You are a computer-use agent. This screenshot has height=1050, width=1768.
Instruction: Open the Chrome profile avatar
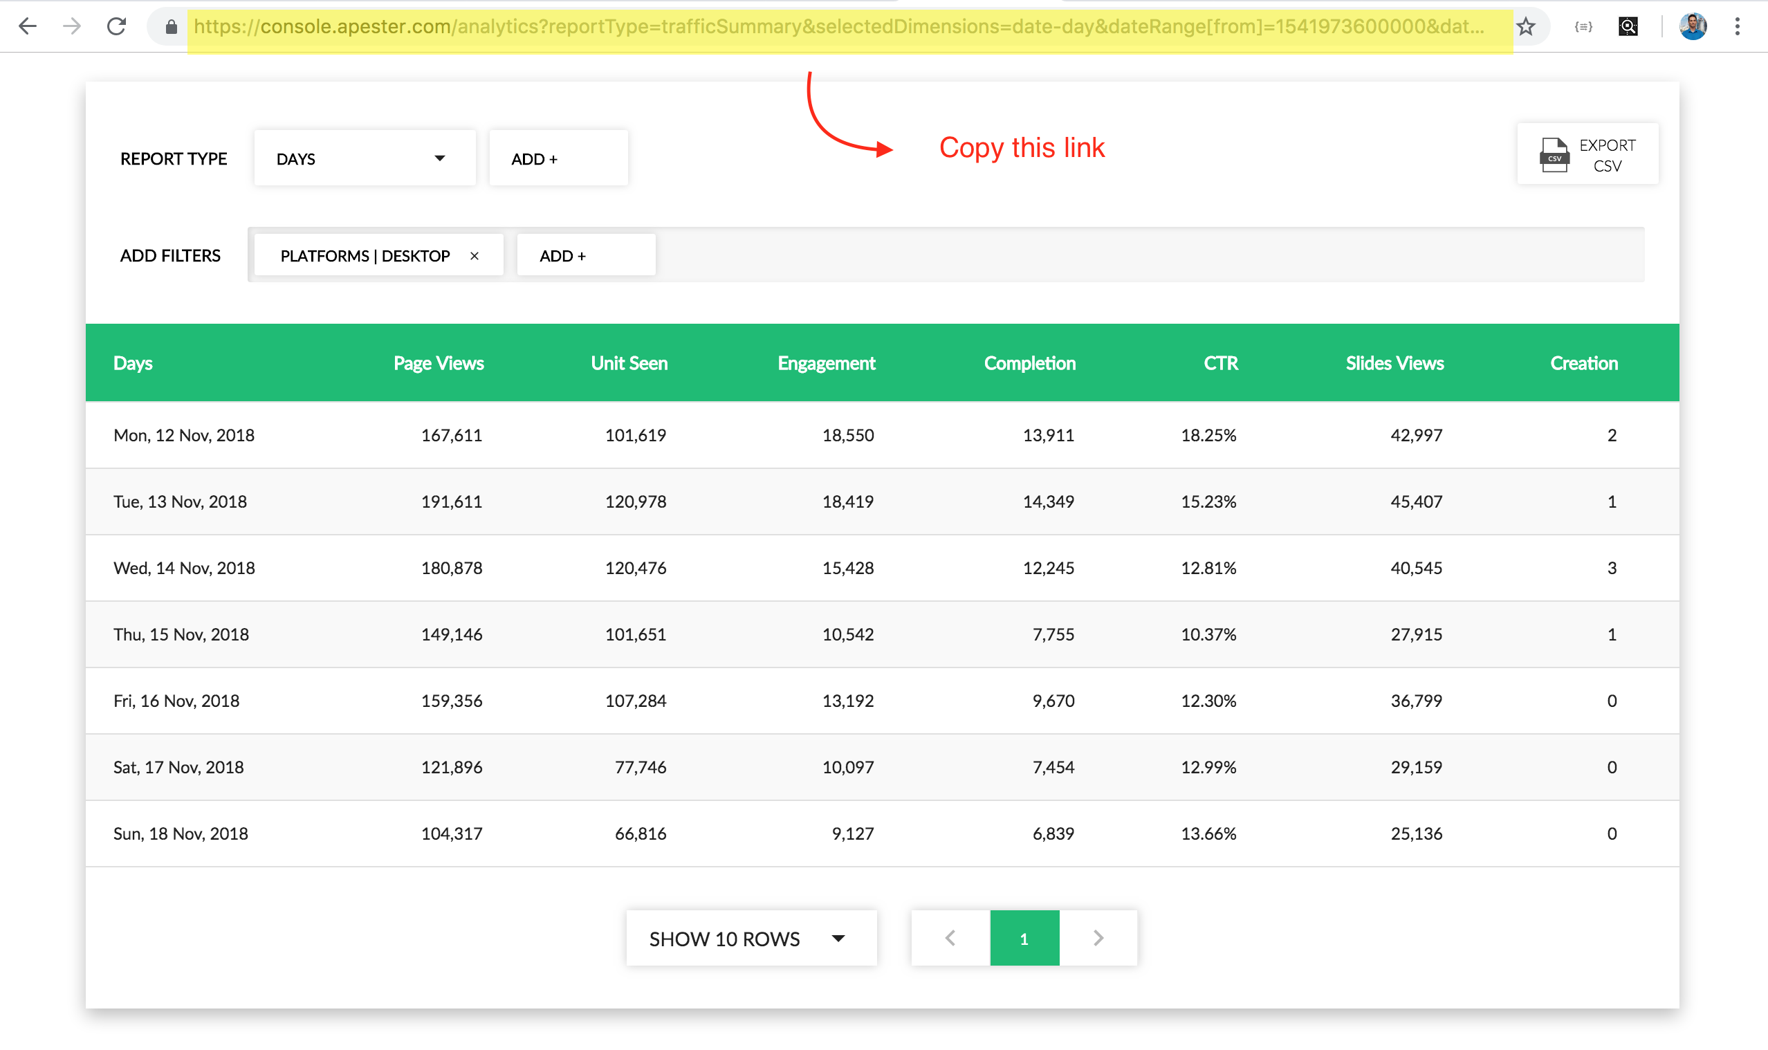1693,27
